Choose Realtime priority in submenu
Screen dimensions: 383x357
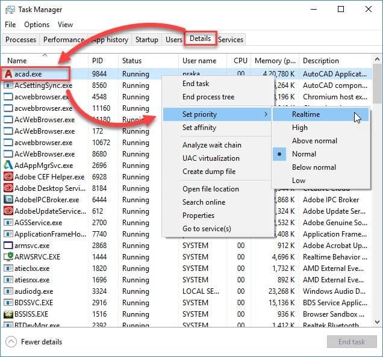305,114
